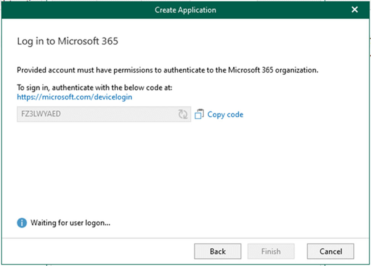Close the Create Application dialog
The image size is (371, 266).
pyautogui.click(x=355, y=10)
